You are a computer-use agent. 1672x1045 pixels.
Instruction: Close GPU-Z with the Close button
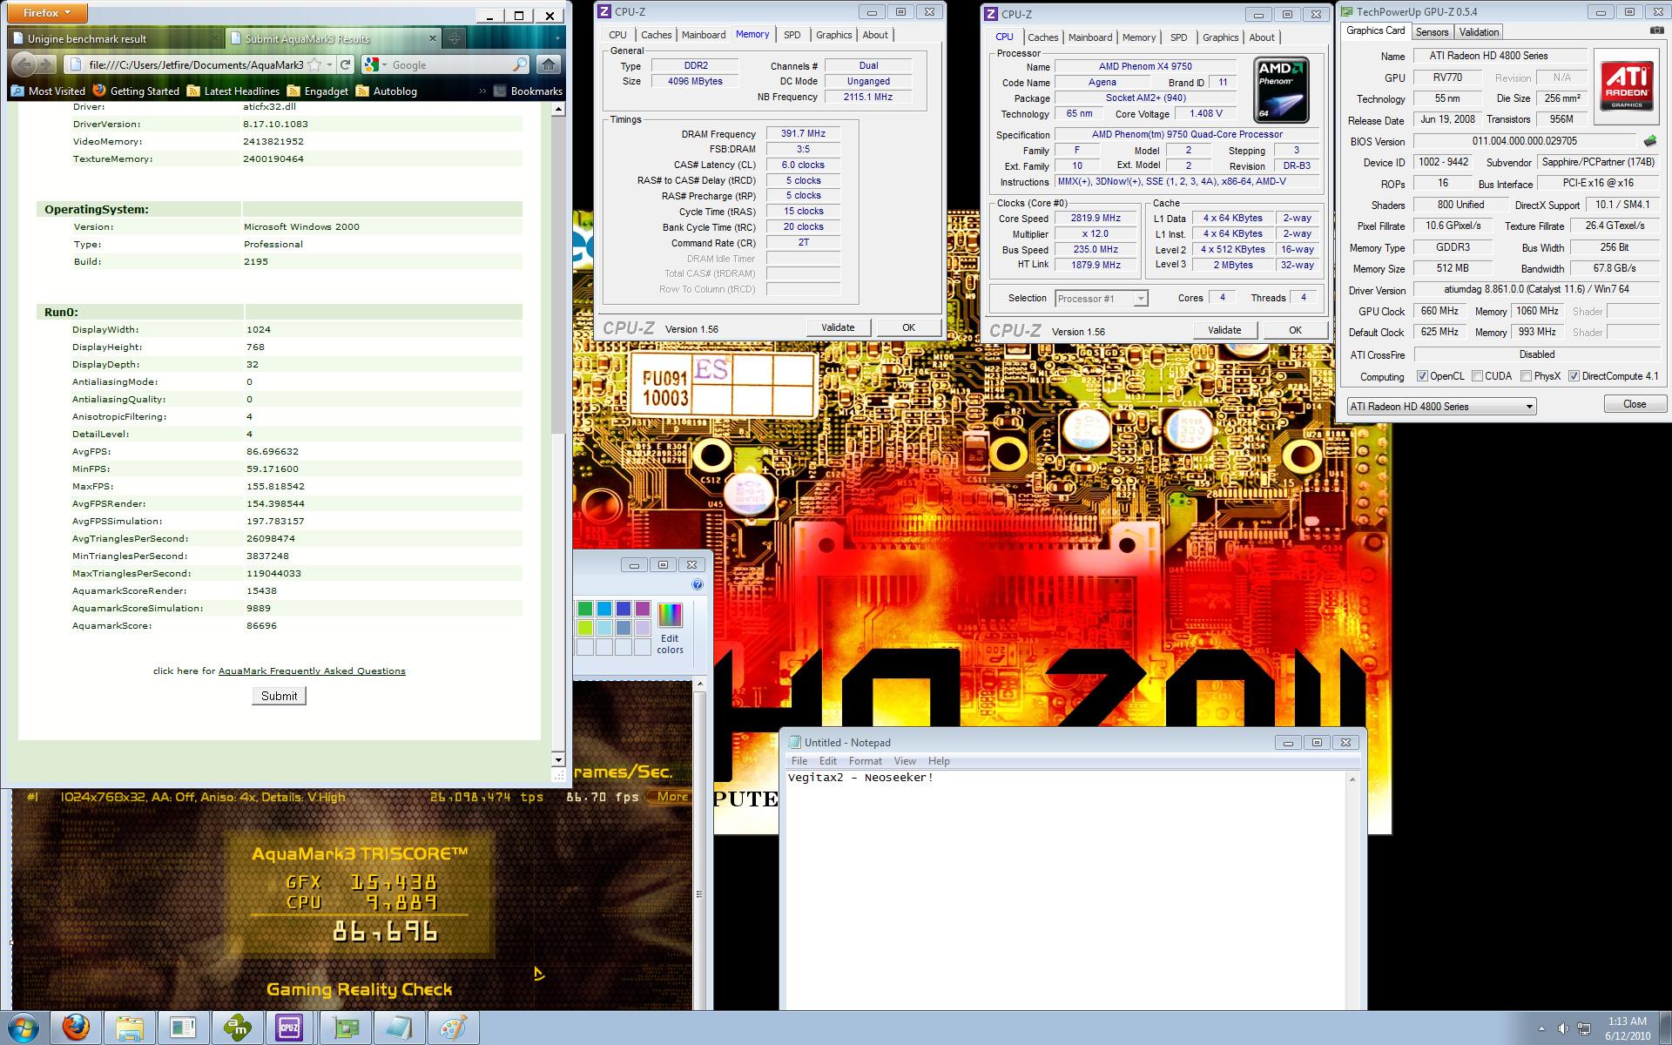(x=1635, y=404)
